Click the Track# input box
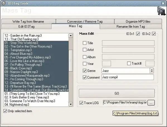The height and width of the screenshot is (127, 167). click(150, 63)
